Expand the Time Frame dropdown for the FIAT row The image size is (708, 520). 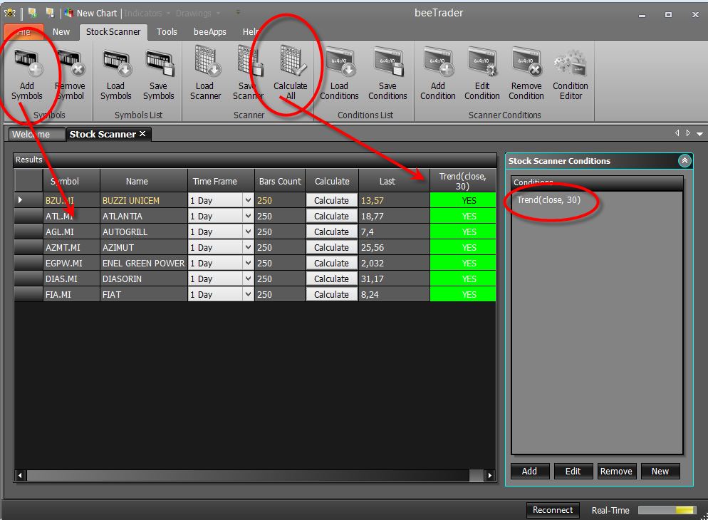tap(248, 294)
